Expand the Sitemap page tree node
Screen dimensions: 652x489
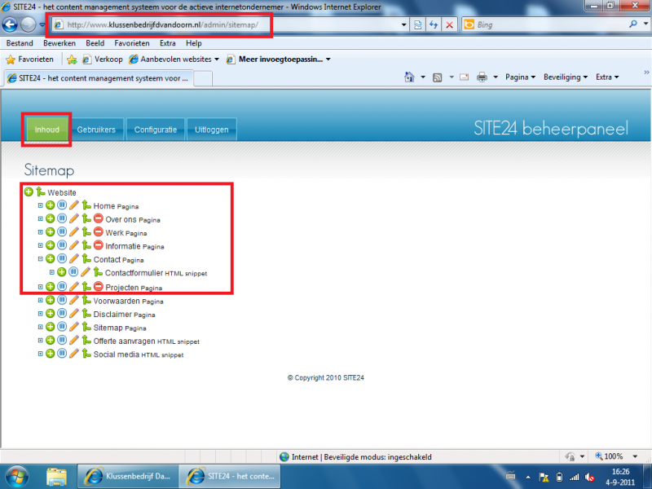(40, 327)
